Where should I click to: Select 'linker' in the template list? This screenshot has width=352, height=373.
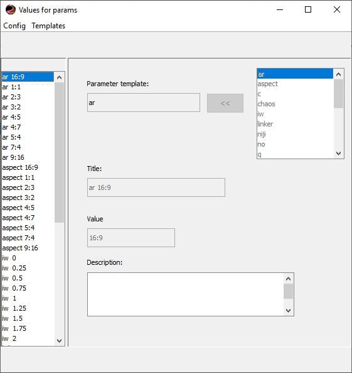click(x=296, y=124)
